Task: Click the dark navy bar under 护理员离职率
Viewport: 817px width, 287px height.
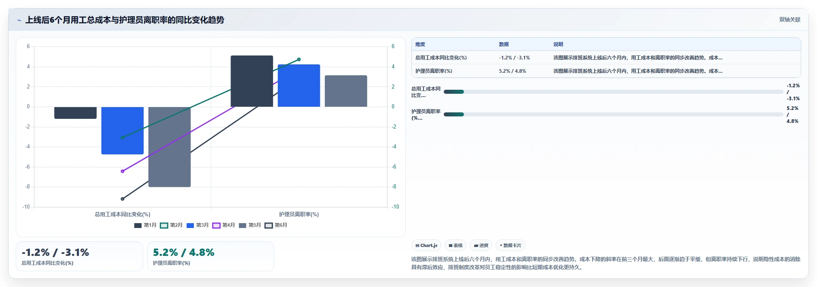Action: click(252, 81)
